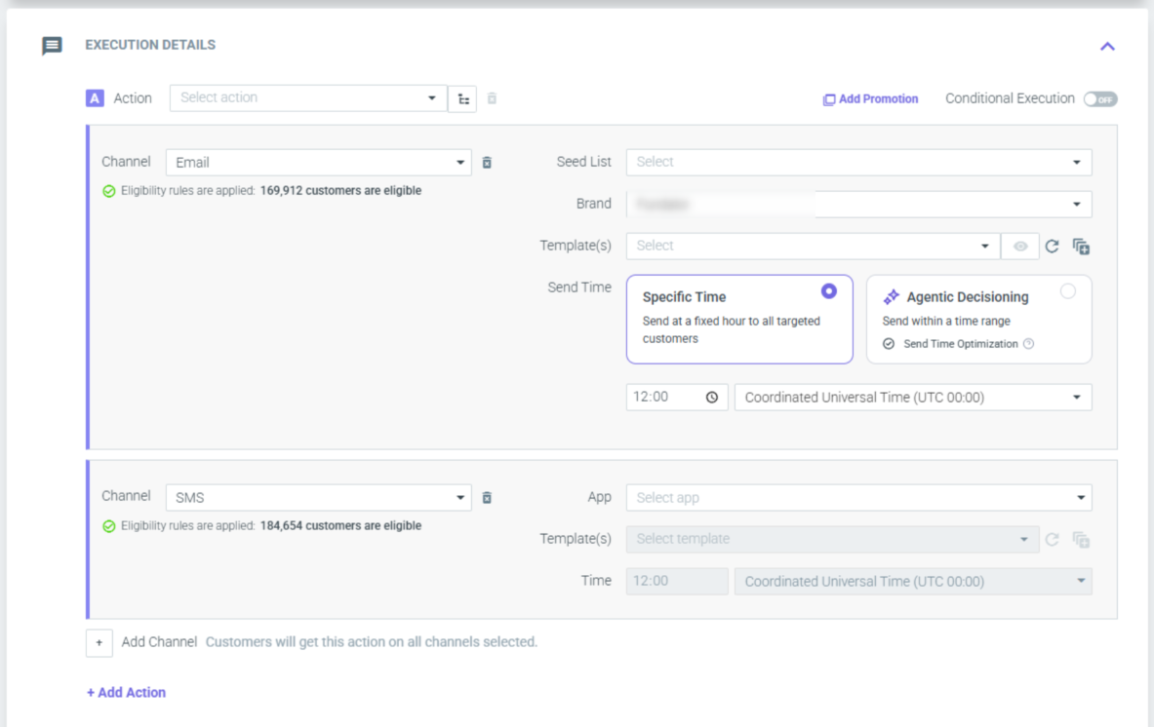This screenshot has height=727, width=1154.
Task: Click the 184,654 customers are eligible text
Action: [x=340, y=525]
